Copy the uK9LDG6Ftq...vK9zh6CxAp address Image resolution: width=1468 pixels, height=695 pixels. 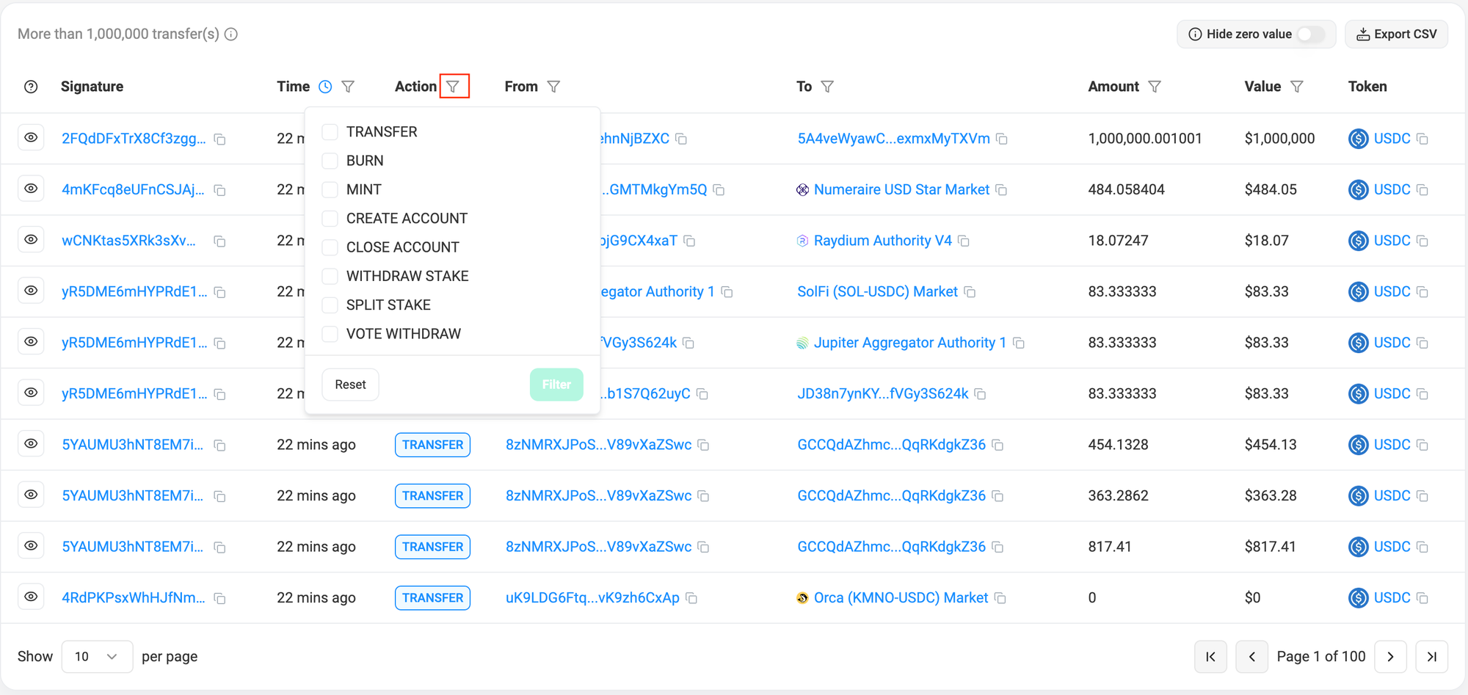coord(691,598)
